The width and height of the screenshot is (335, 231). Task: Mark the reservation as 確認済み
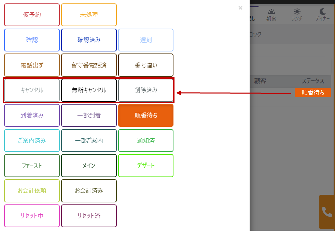[x=89, y=40]
